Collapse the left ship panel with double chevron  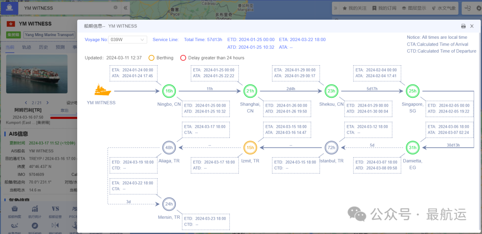[125, 8]
